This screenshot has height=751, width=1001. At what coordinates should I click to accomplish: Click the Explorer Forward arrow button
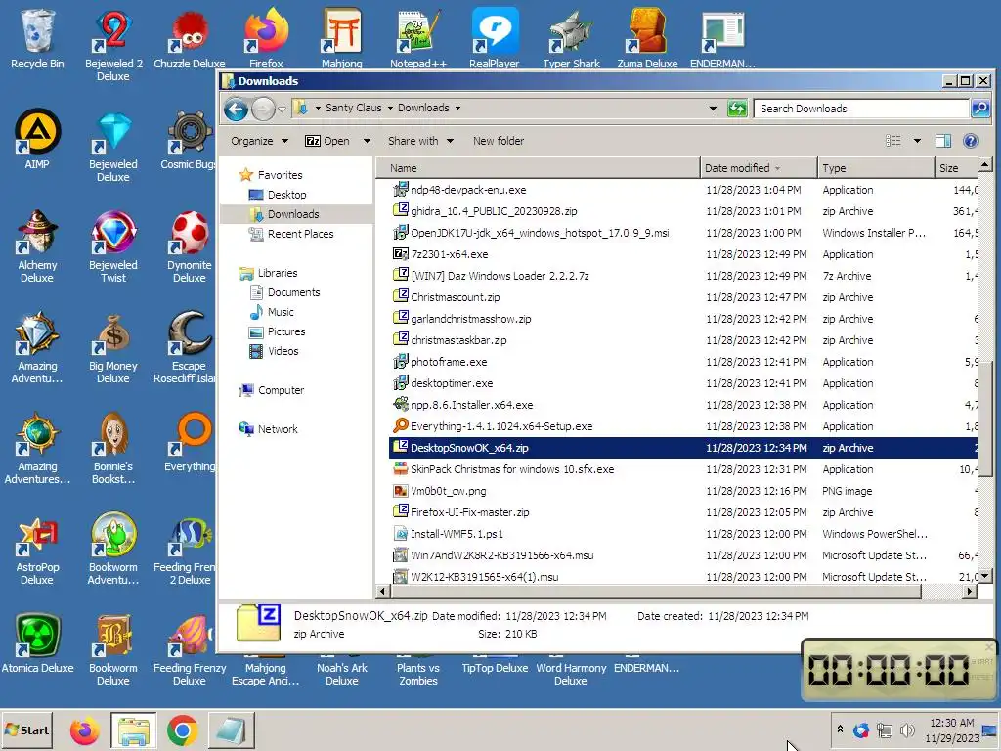[x=263, y=110]
